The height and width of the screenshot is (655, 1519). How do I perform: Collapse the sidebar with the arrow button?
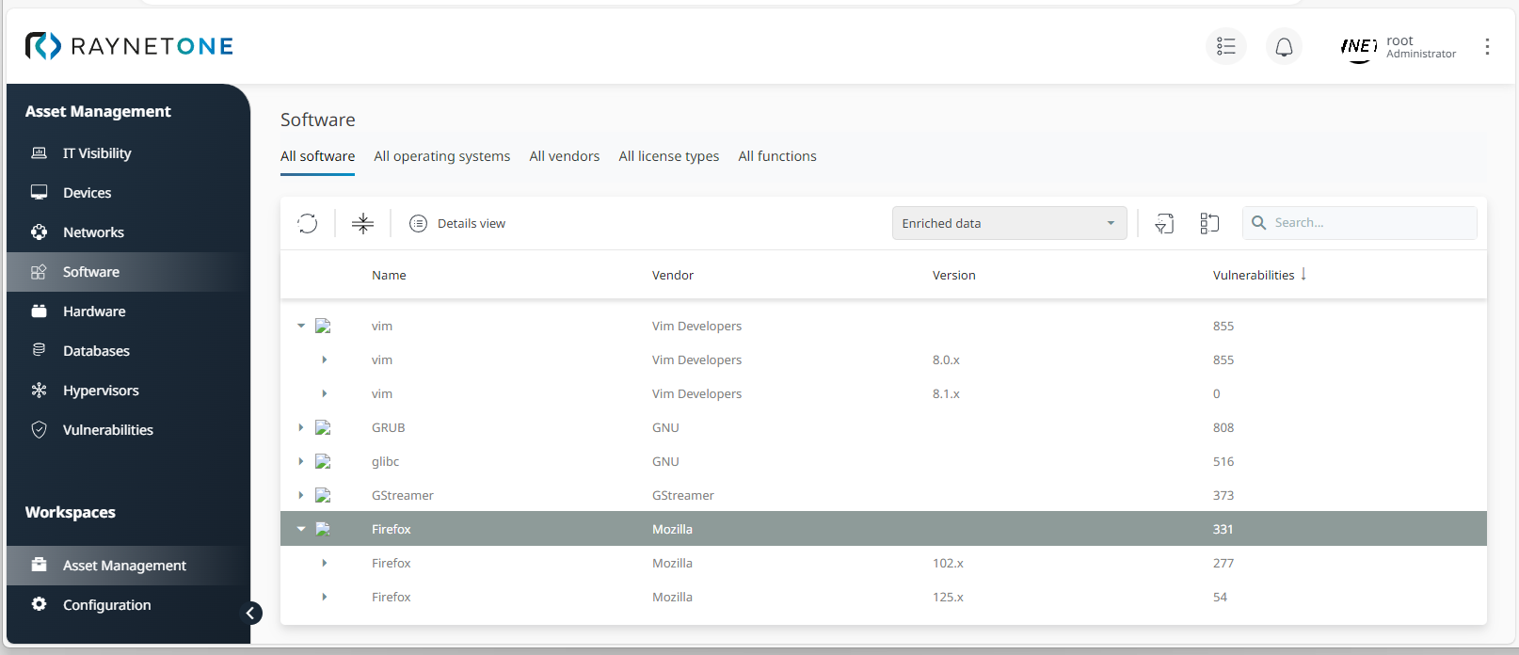[x=250, y=614]
